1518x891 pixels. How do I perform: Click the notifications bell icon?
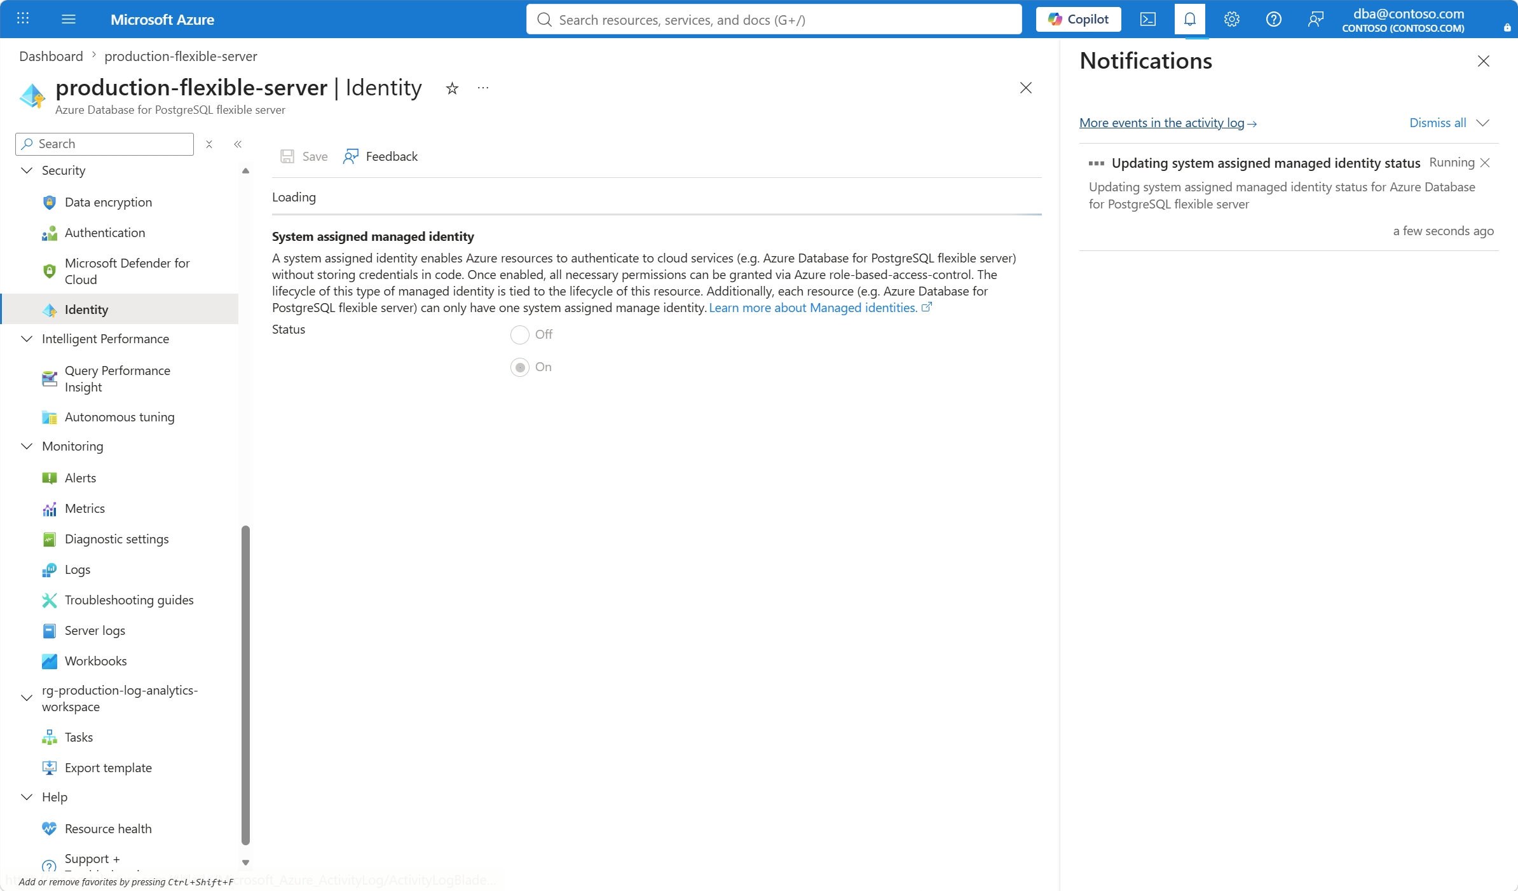coord(1190,19)
